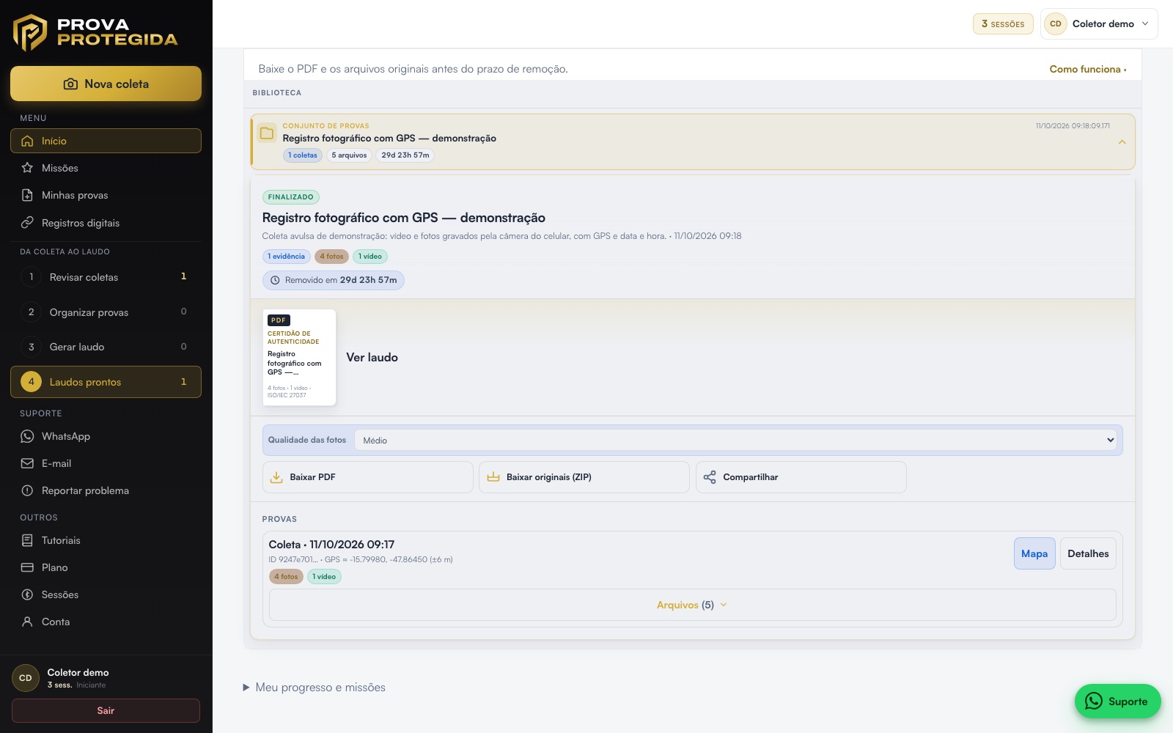The height and width of the screenshot is (733, 1173).
Task: Click the Minhas provas document icon
Action: tap(27, 195)
